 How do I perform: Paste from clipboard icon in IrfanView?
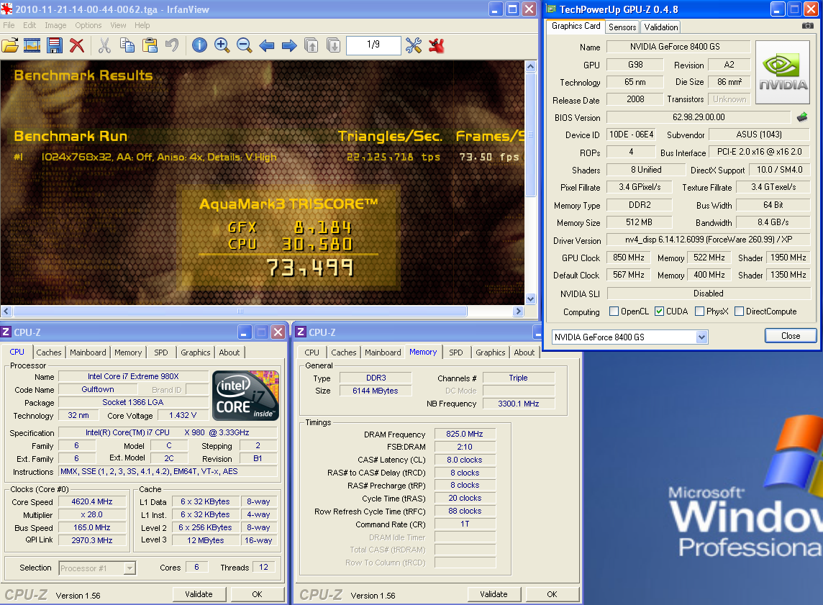tap(150, 45)
